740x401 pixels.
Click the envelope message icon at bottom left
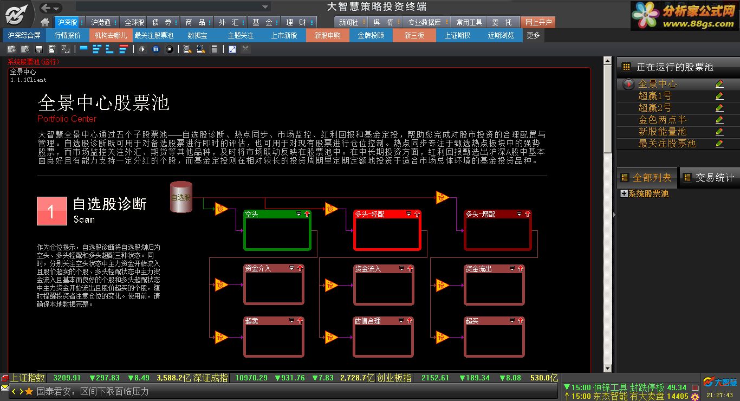tap(5, 388)
